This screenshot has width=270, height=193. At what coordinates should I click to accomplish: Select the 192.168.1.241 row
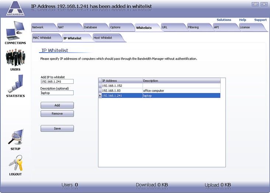point(159,96)
